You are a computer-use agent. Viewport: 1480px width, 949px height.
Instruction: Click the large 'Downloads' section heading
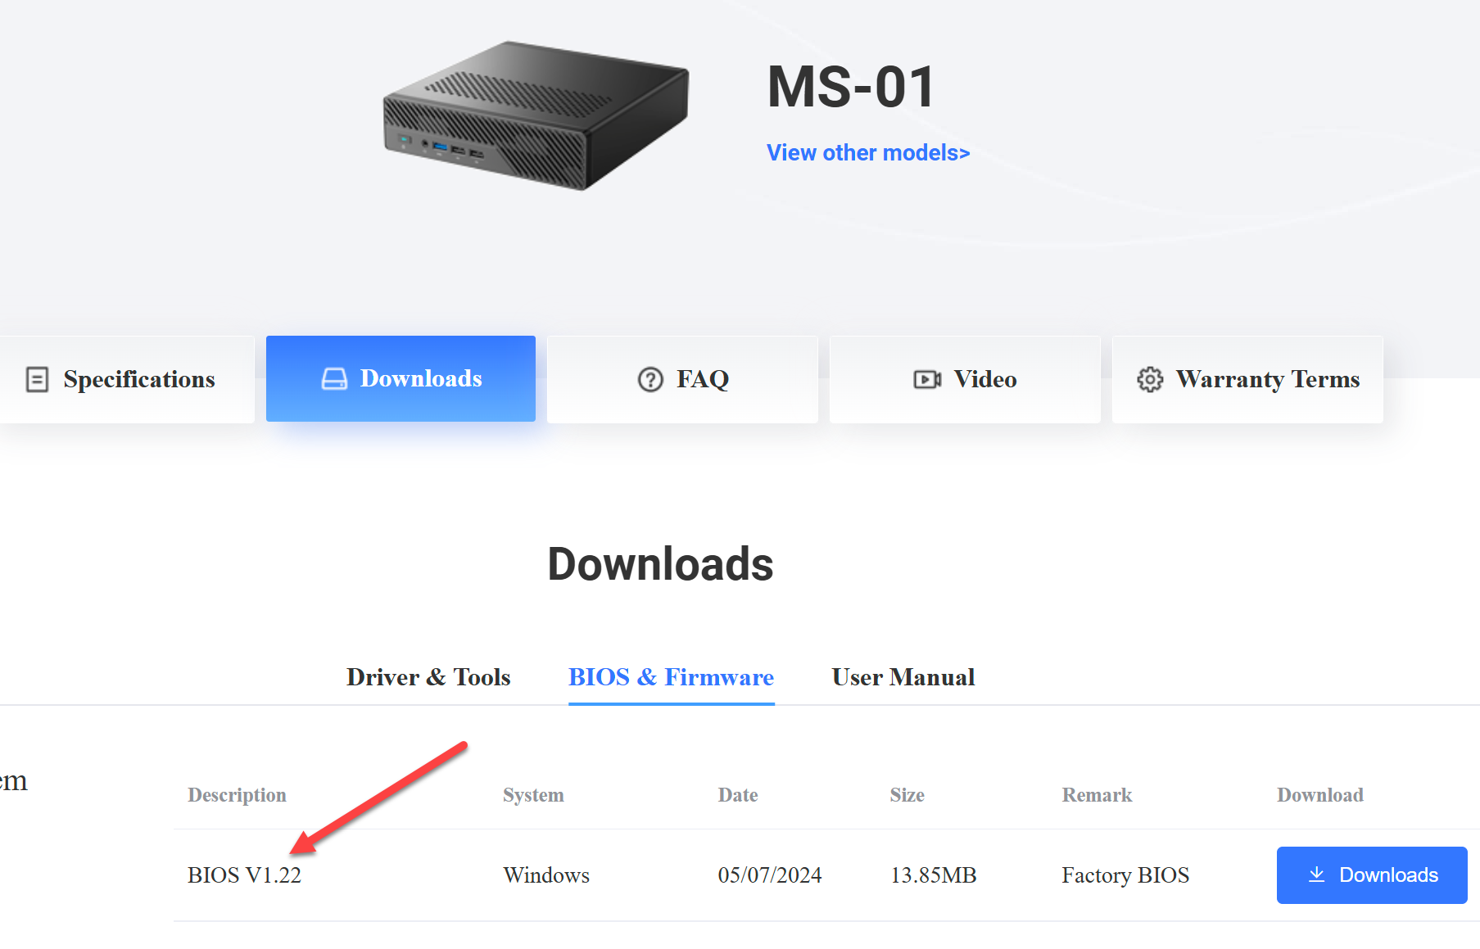coord(660,564)
